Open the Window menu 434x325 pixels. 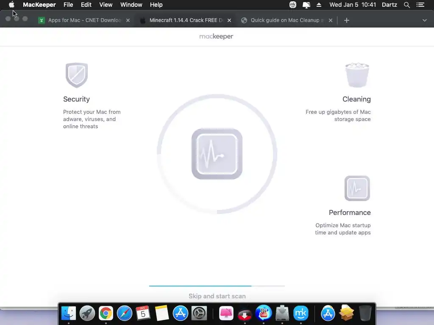[131, 5]
